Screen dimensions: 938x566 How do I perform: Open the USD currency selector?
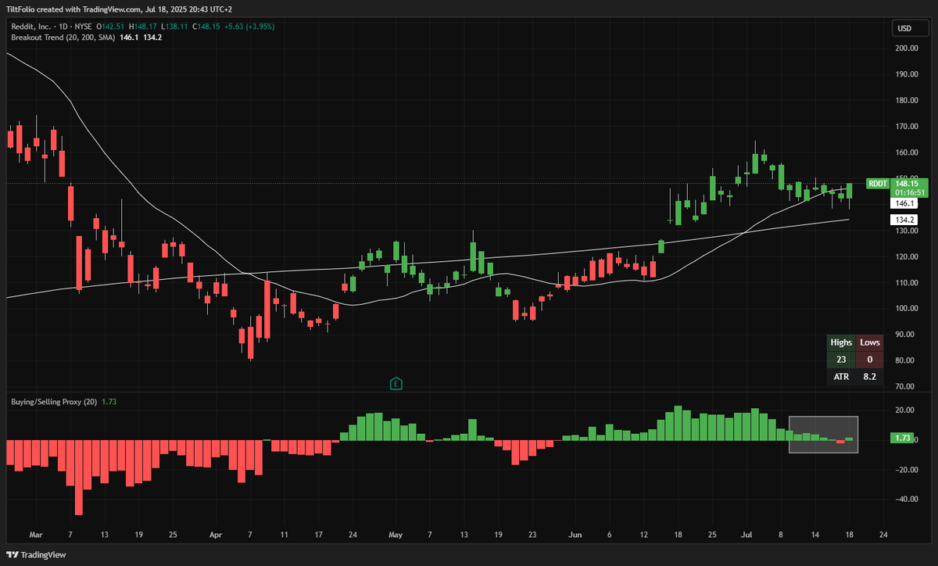pyautogui.click(x=910, y=29)
